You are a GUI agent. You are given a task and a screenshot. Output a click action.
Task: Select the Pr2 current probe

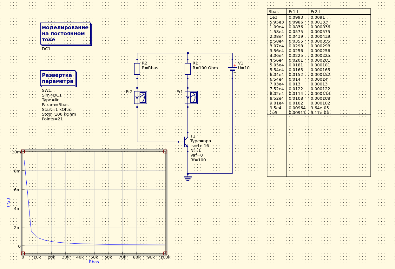coord(140,98)
